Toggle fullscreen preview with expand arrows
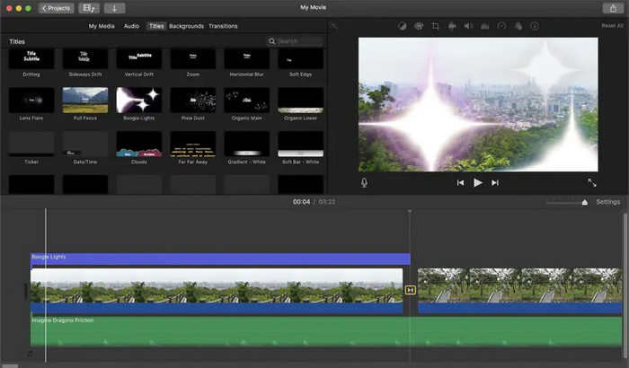Screen dimensions: 629x368 click(x=591, y=182)
